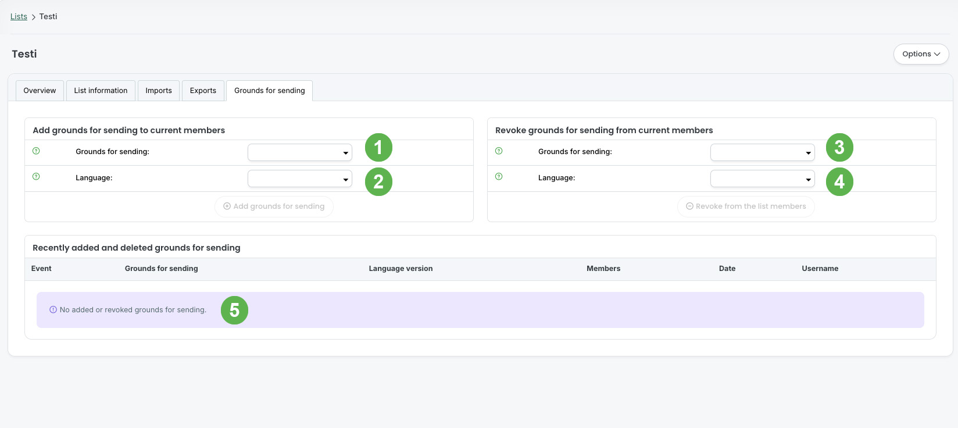Viewport: 958px width, 428px height.
Task: Click 'Recently added and deleted grounds for sending' heading
Action: 137,248
